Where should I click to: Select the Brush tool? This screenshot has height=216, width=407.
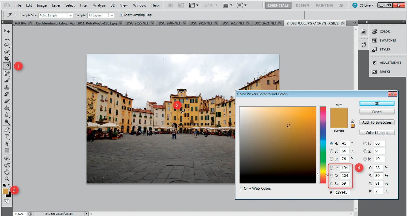tap(7, 80)
